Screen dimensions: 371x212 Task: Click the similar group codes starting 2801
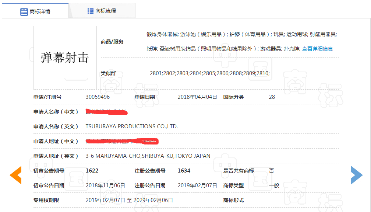(x=209, y=73)
